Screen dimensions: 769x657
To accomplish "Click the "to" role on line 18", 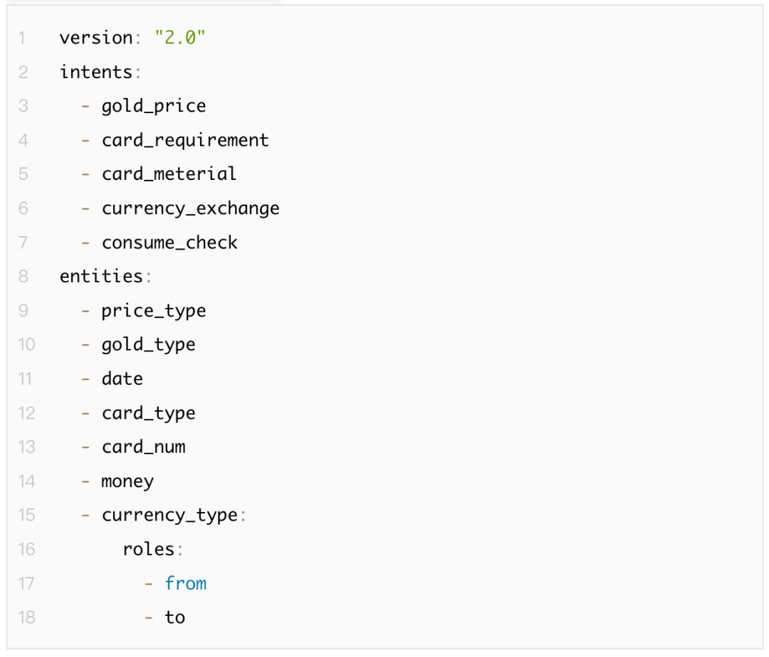I will click(175, 617).
